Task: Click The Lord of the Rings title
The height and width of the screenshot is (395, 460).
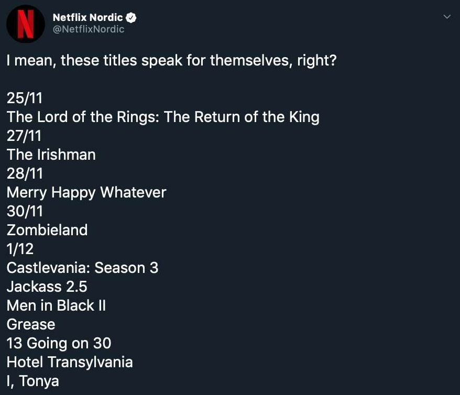Action: point(162,117)
